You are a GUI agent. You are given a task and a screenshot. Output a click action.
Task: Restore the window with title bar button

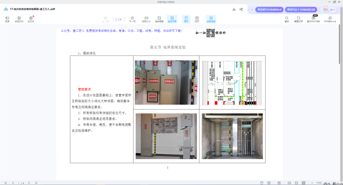pyautogui.click(x=334, y=2)
